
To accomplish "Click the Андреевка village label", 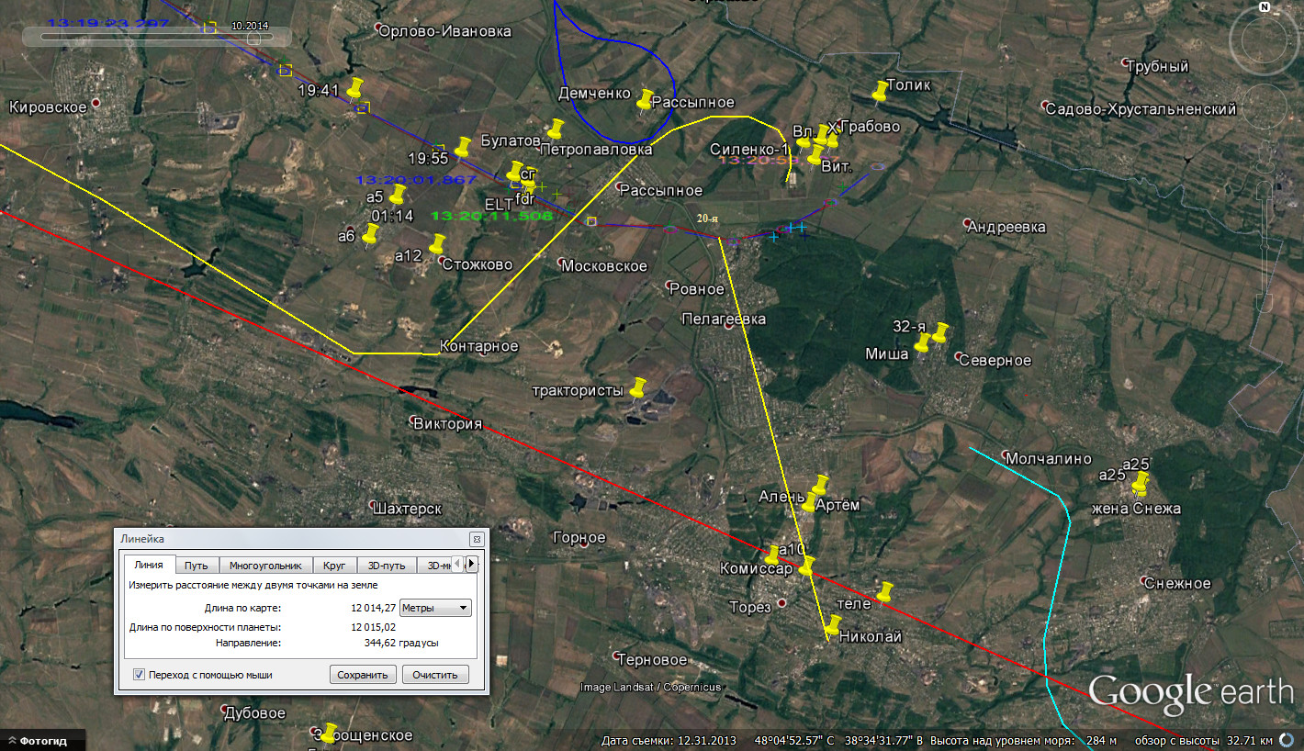I will pyautogui.click(x=1006, y=227).
